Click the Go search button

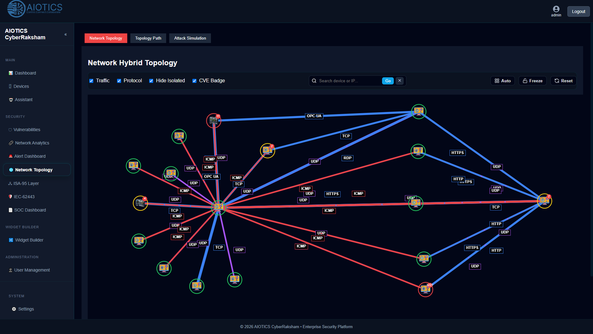[388, 81]
